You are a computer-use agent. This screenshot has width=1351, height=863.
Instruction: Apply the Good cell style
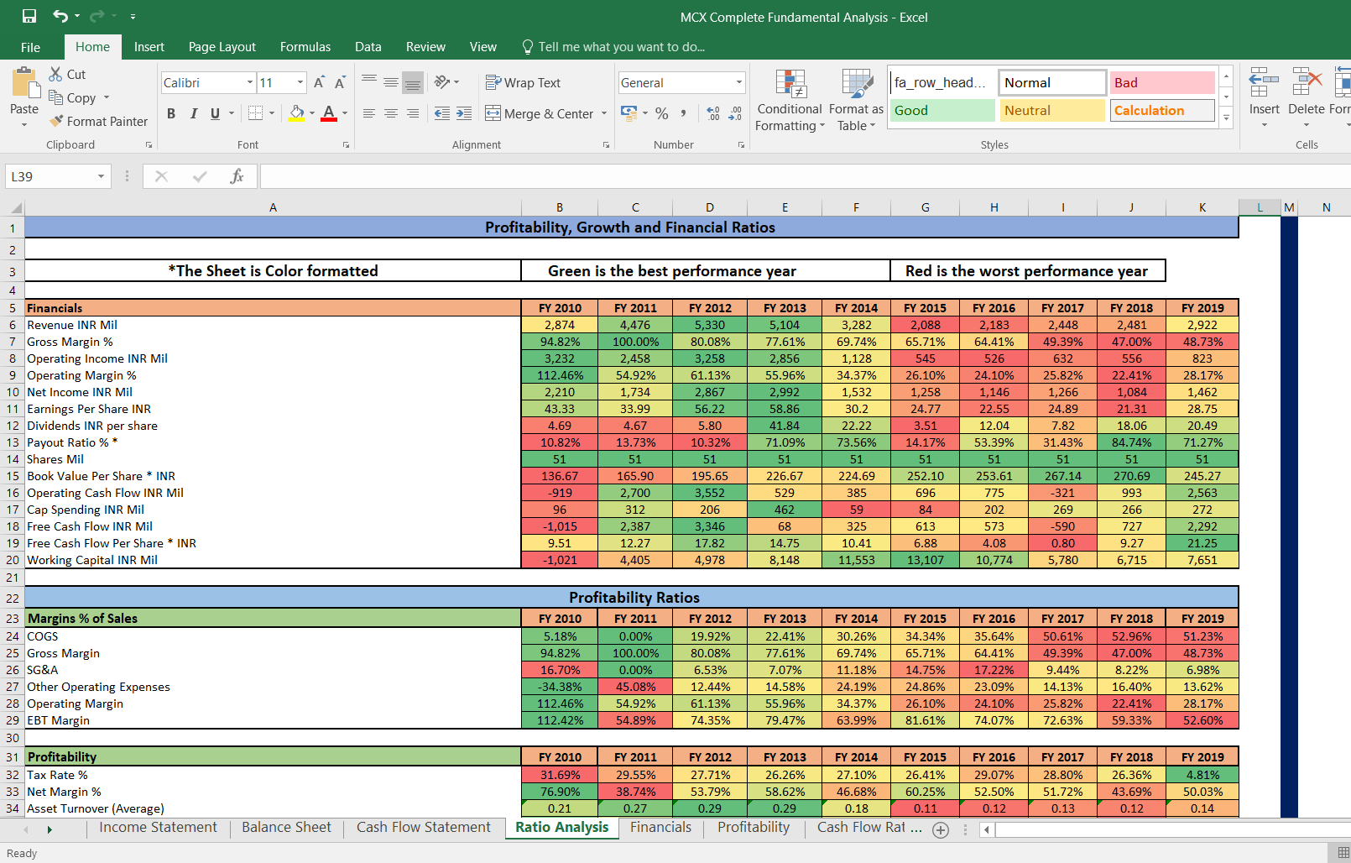(942, 110)
